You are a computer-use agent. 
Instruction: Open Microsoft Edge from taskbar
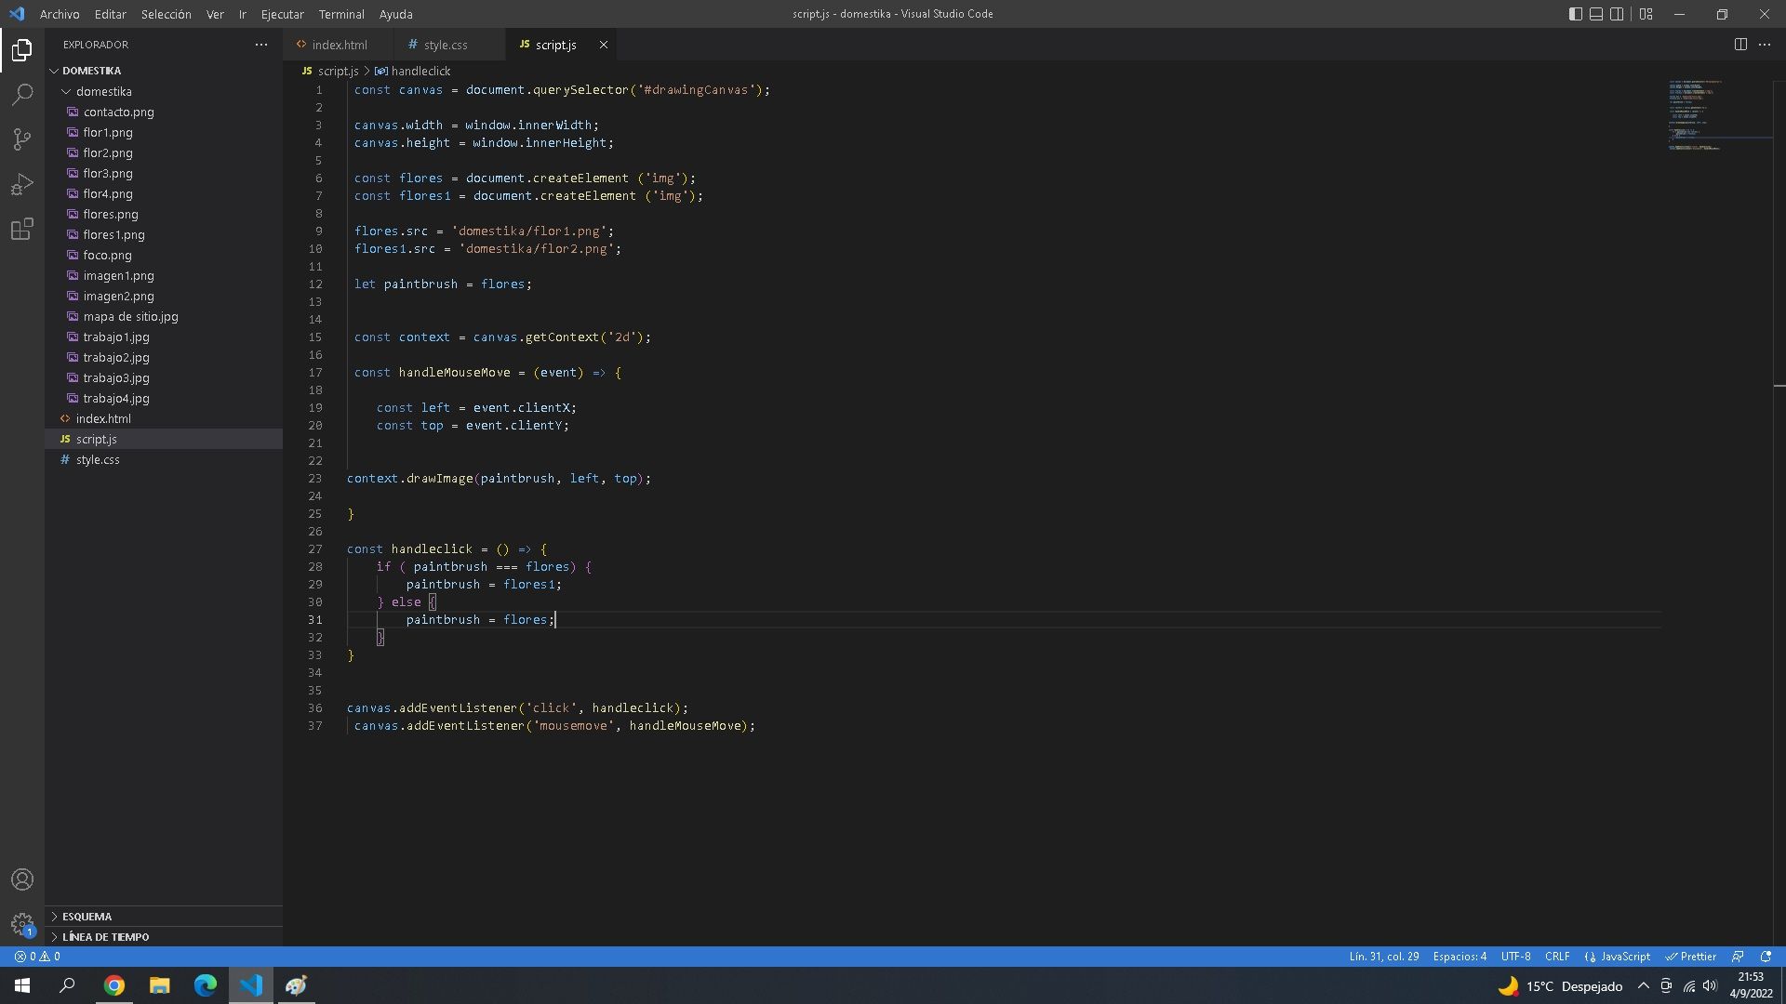pos(206,985)
